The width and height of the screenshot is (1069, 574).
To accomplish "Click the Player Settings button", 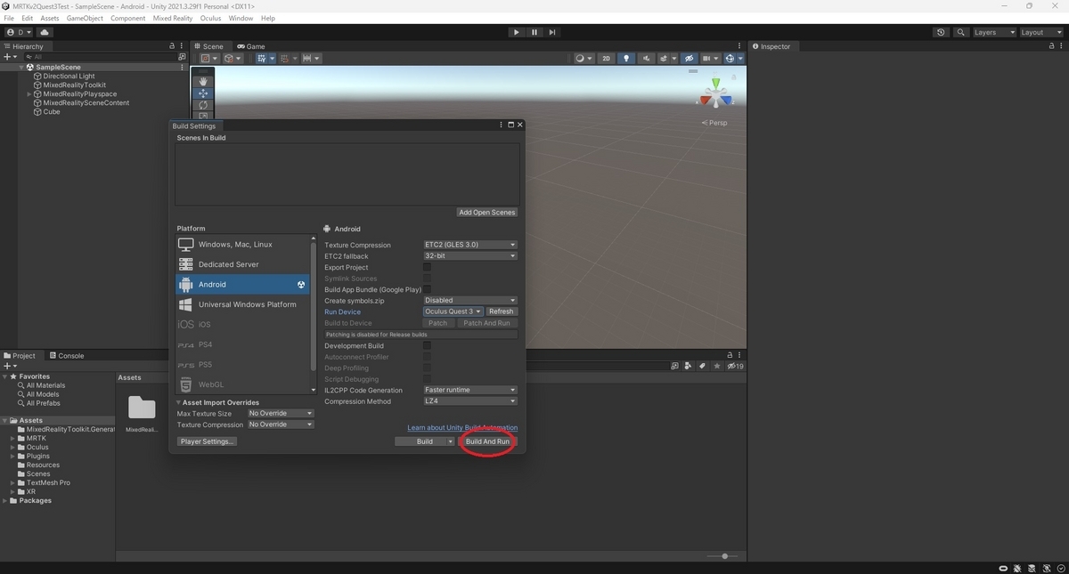I will tap(207, 441).
